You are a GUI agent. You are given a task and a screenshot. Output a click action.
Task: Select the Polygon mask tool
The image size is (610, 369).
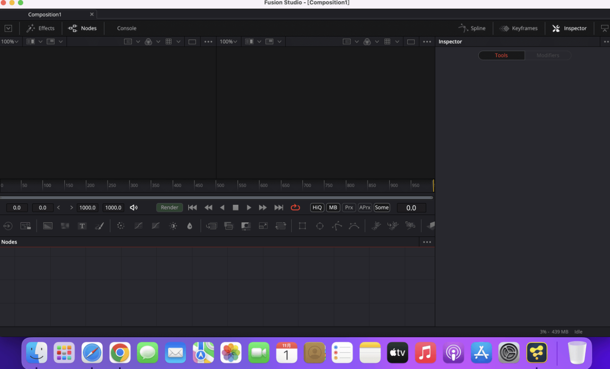(337, 226)
